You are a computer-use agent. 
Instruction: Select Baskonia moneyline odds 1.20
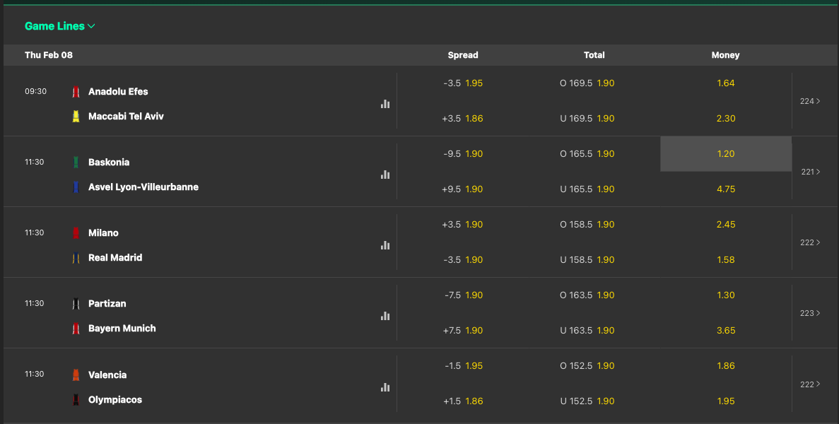point(726,154)
